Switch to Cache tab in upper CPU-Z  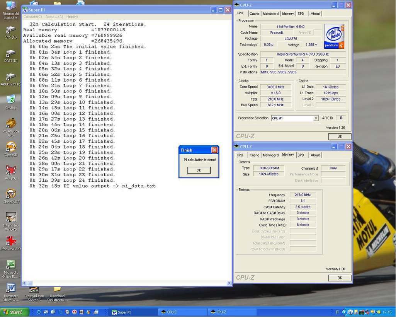[254, 14]
